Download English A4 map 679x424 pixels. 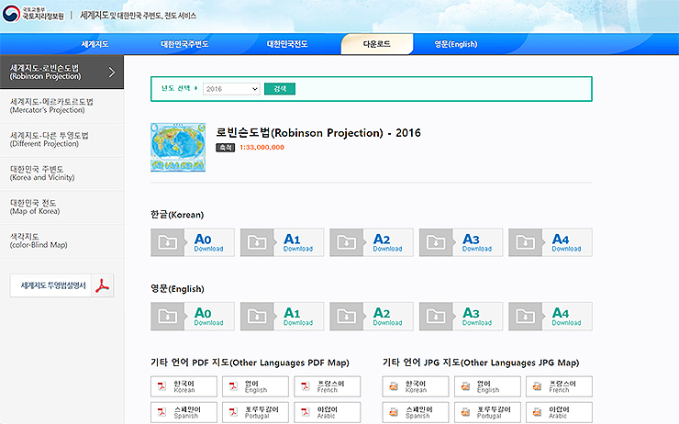551,317
